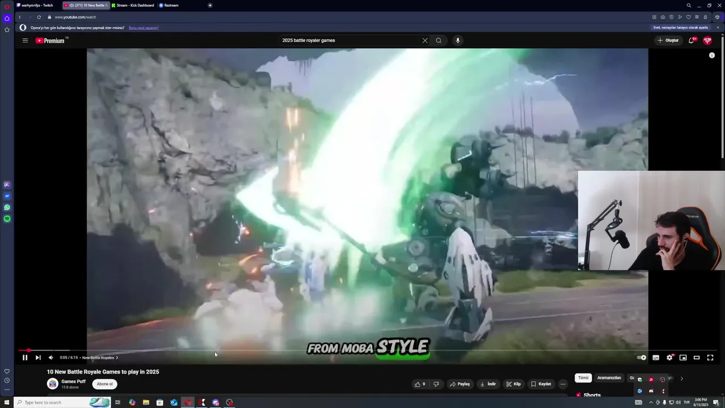Select the Tümü filter chip
The width and height of the screenshot is (725, 408).
(583, 378)
